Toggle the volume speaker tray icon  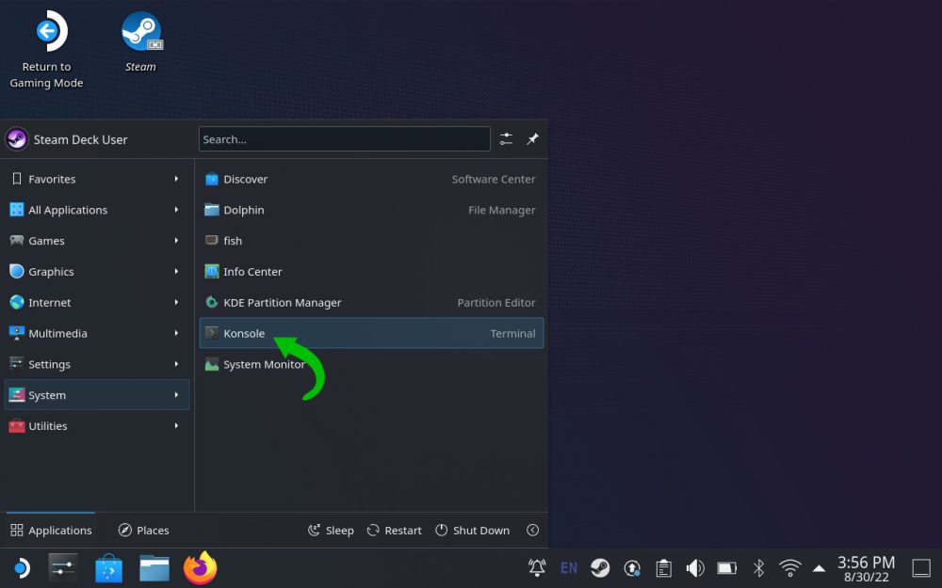pos(695,568)
